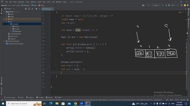Open the Main run configuration dropdown
The image size is (190, 106).
click(156, 5)
